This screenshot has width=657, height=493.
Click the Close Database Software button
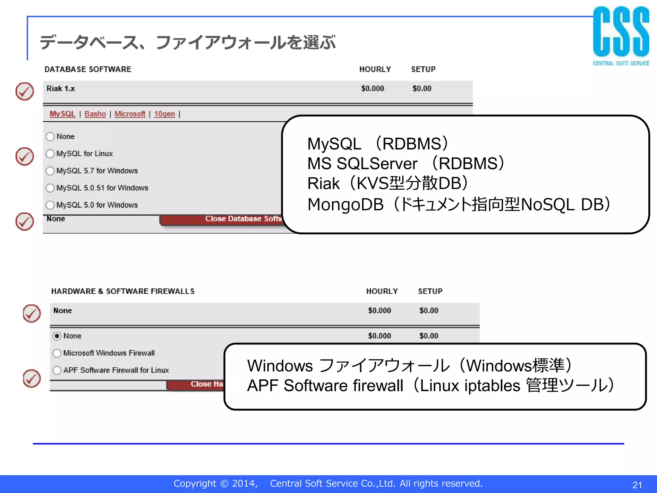click(221, 220)
